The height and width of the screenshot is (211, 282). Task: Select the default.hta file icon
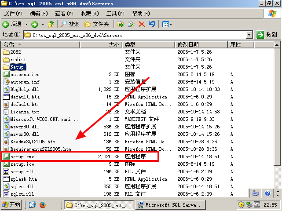[x=6, y=97]
